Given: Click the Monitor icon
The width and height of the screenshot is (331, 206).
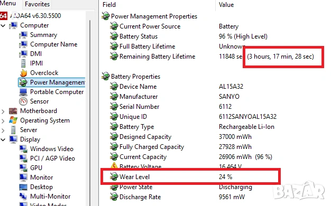Looking at the screenshot, I should [23, 177].
